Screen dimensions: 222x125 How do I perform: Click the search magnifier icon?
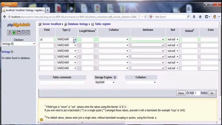click(188, 17)
